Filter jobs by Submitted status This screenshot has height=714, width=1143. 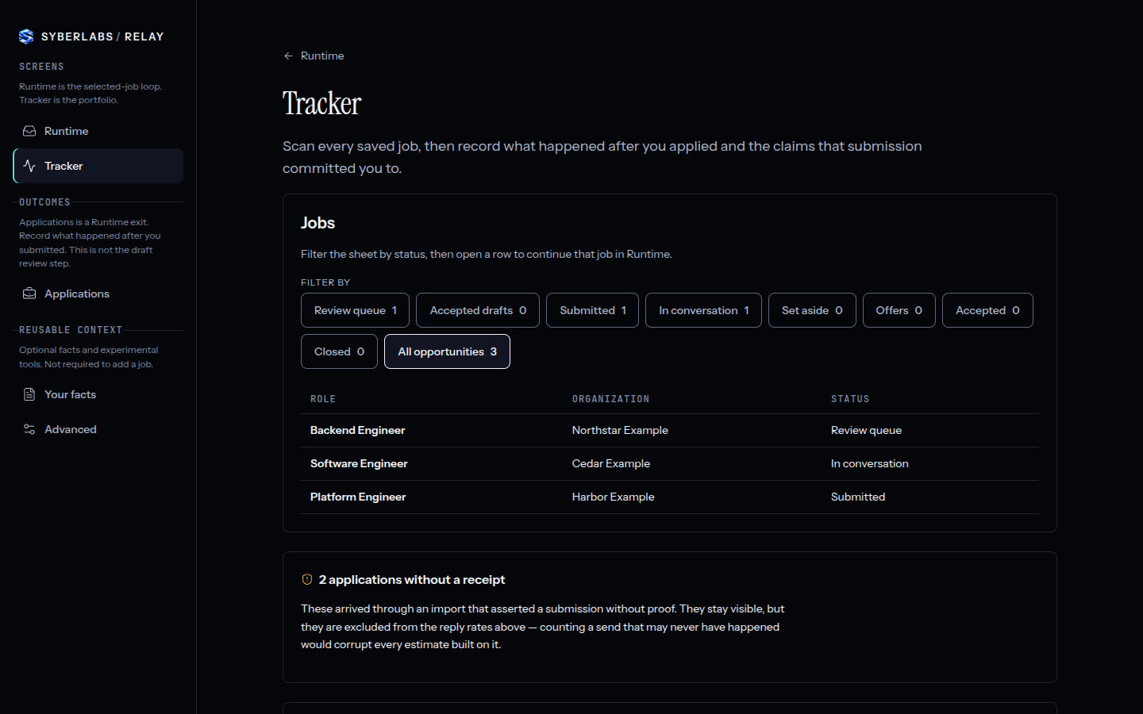click(592, 310)
